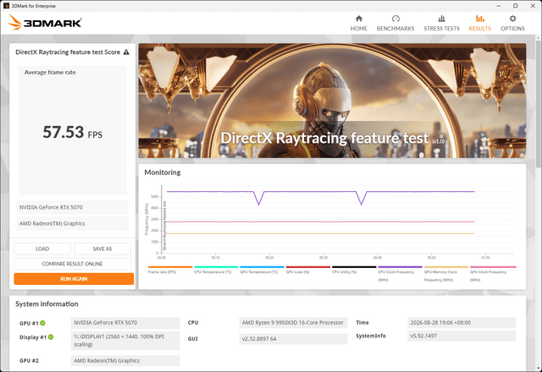This screenshot has width=542, height=372.
Task: Toggle CPU Temperature legend entry
Action: [216, 271]
